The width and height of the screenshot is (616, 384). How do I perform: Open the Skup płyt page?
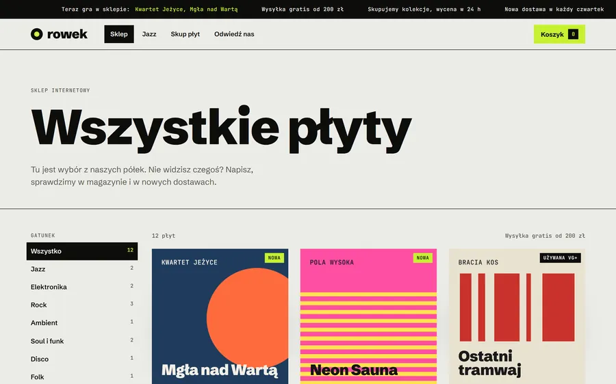[185, 34]
